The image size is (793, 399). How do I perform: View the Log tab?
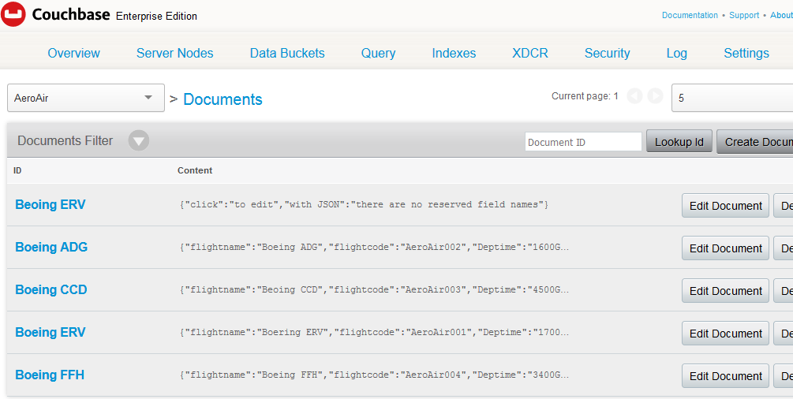pos(677,53)
